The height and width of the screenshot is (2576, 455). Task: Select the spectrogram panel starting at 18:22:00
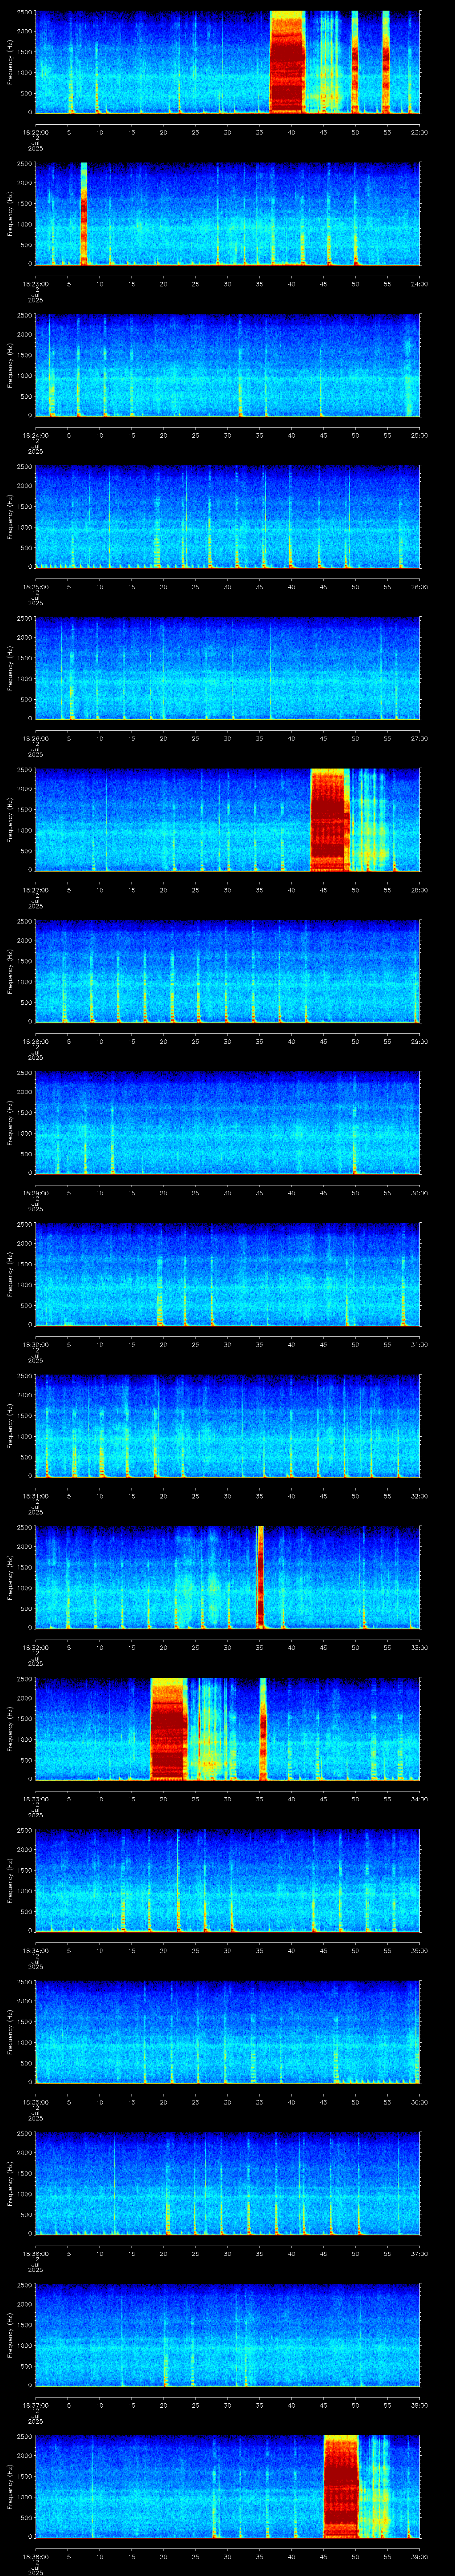(x=228, y=62)
